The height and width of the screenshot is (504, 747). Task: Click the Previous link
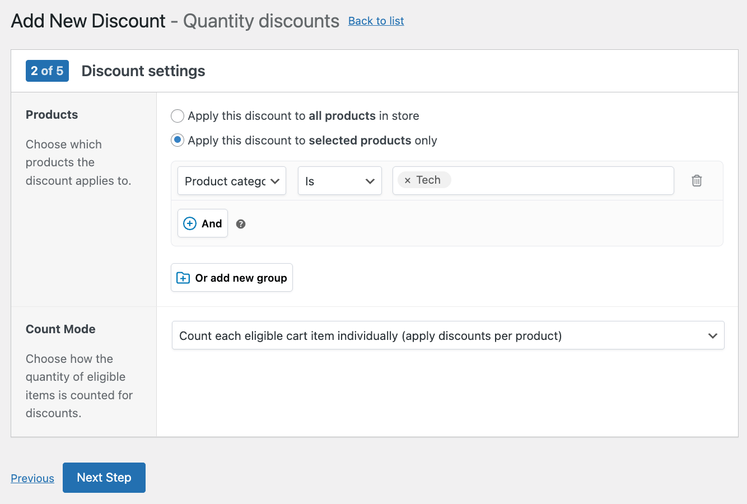click(x=32, y=478)
